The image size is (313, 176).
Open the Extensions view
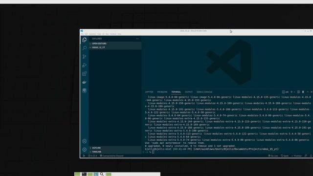pos(85,74)
